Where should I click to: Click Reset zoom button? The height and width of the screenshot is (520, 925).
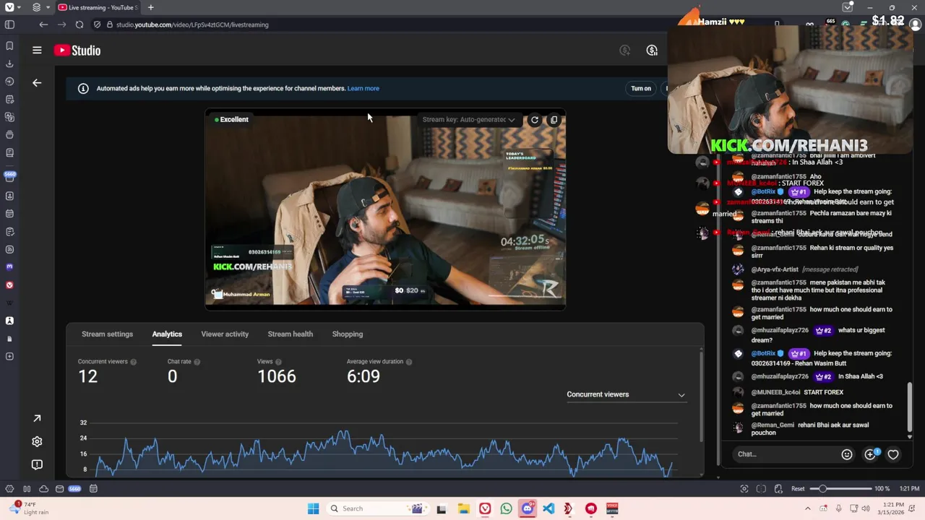pyautogui.click(x=798, y=489)
